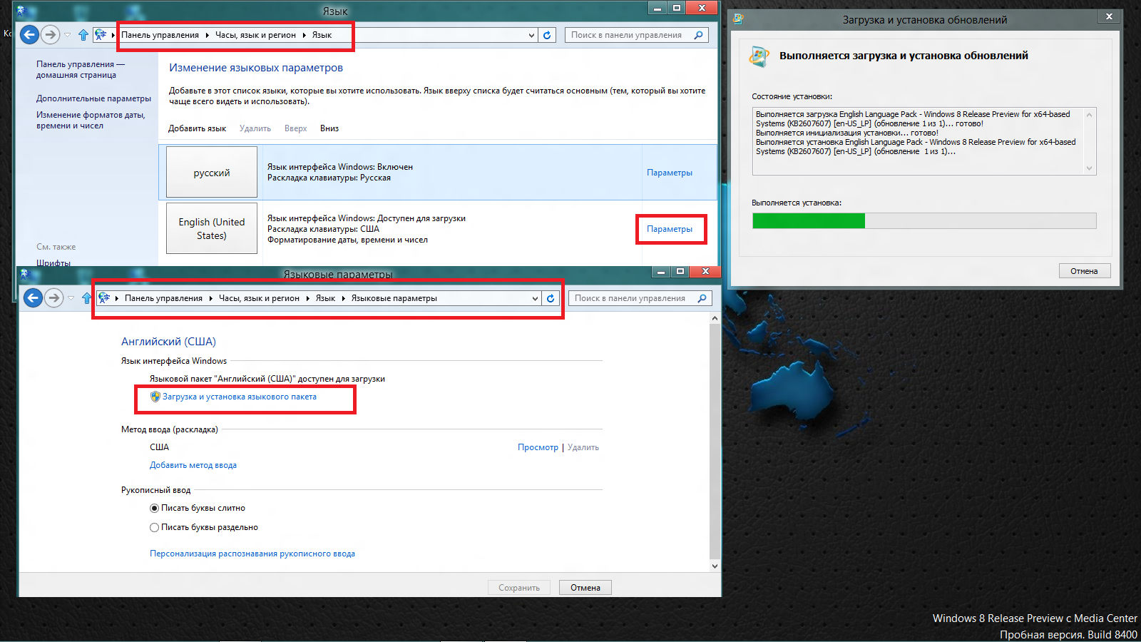Click the search magnifier in the Языковые параметры window
The image size is (1141, 642).
point(702,298)
